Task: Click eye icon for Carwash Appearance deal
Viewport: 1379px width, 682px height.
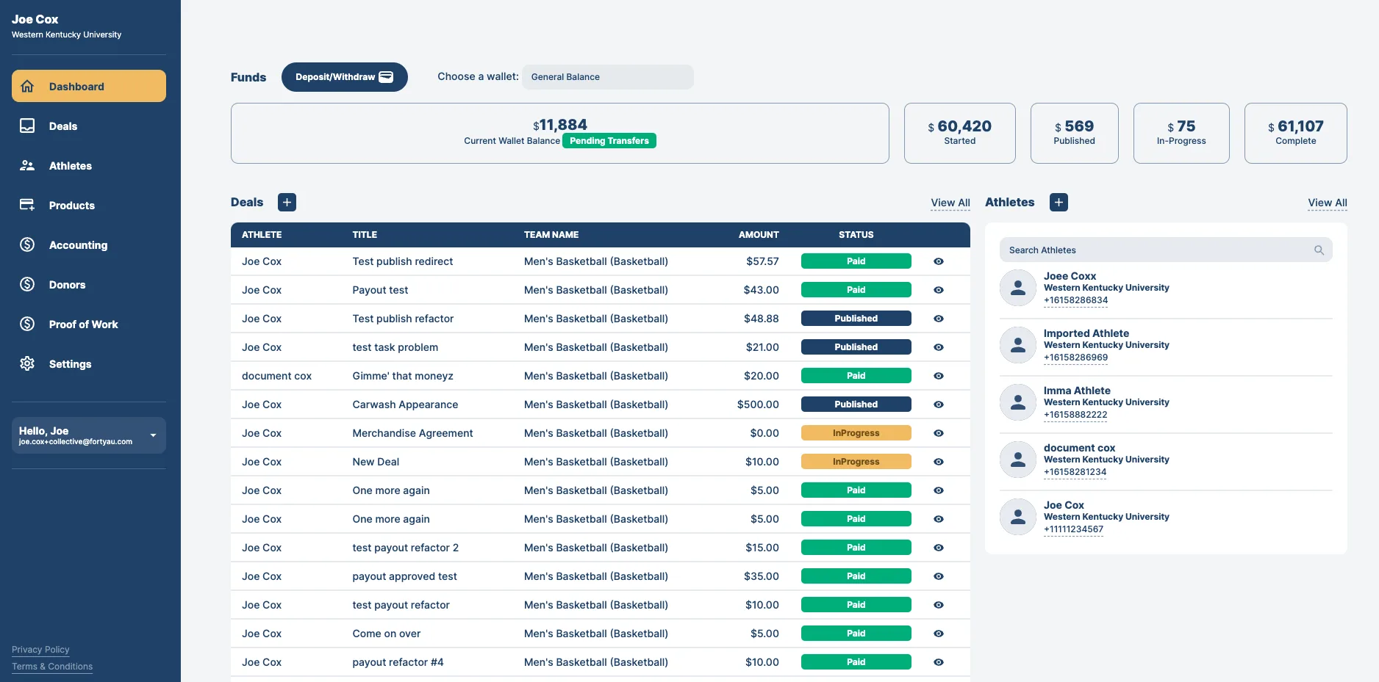Action: coord(939,405)
